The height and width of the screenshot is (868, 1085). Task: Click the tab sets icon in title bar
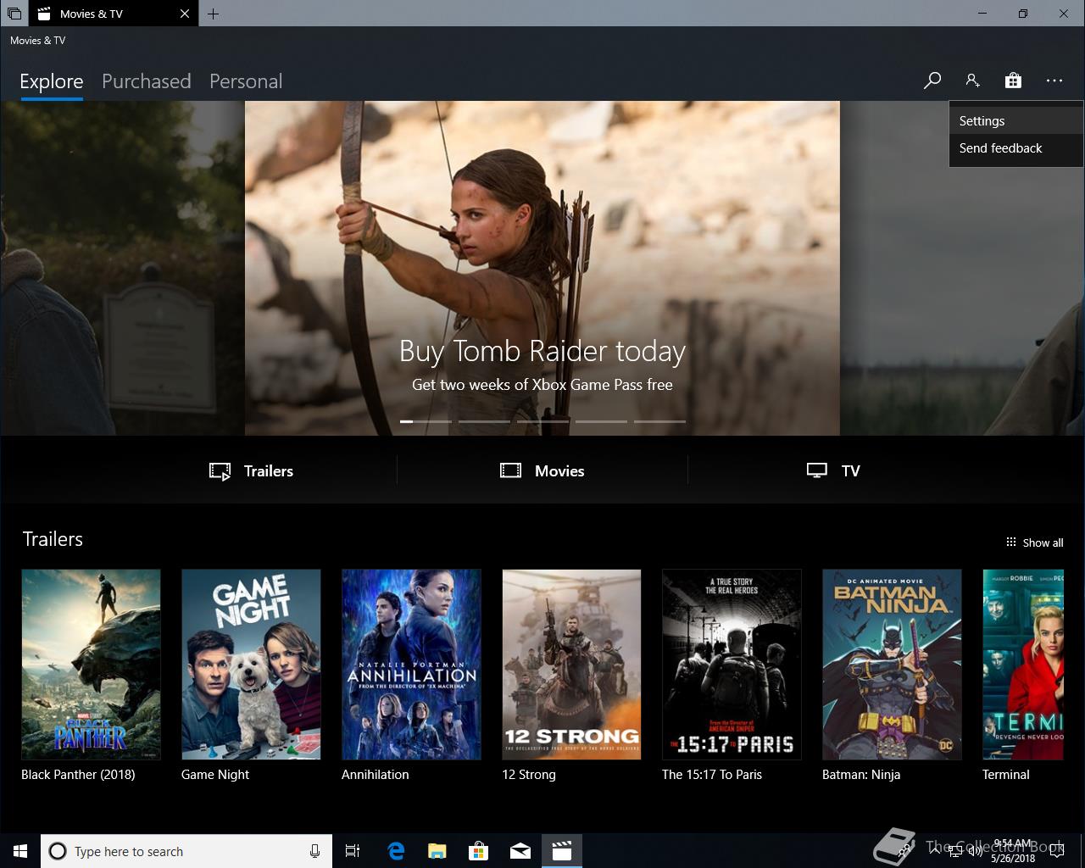pos(14,14)
